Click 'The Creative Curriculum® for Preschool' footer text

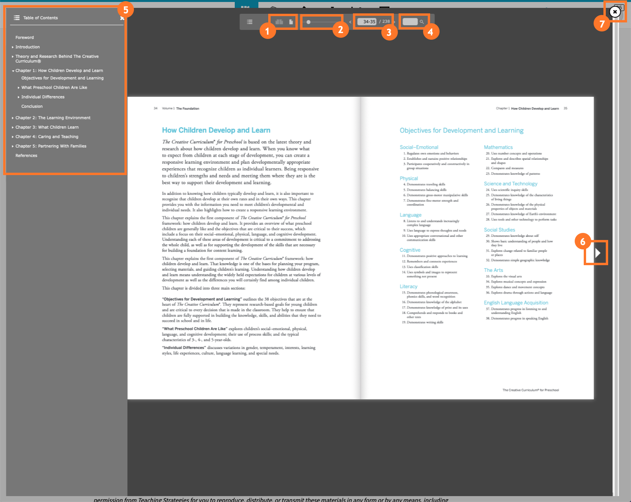[531, 390]
